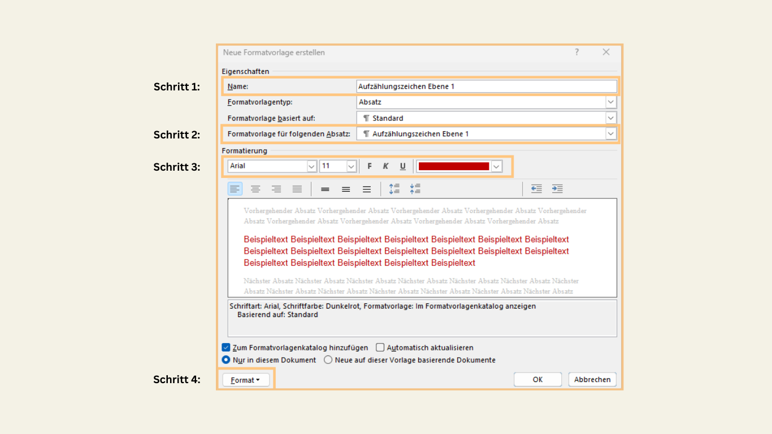Decrease the indent
Screen dimensions: 772x434
click(x=536, y=189)
